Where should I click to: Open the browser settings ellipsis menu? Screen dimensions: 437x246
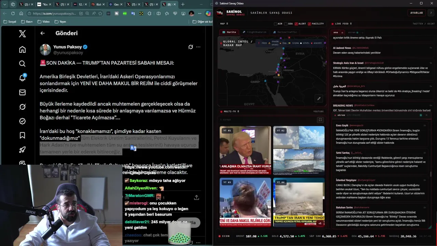click(199, 13)
